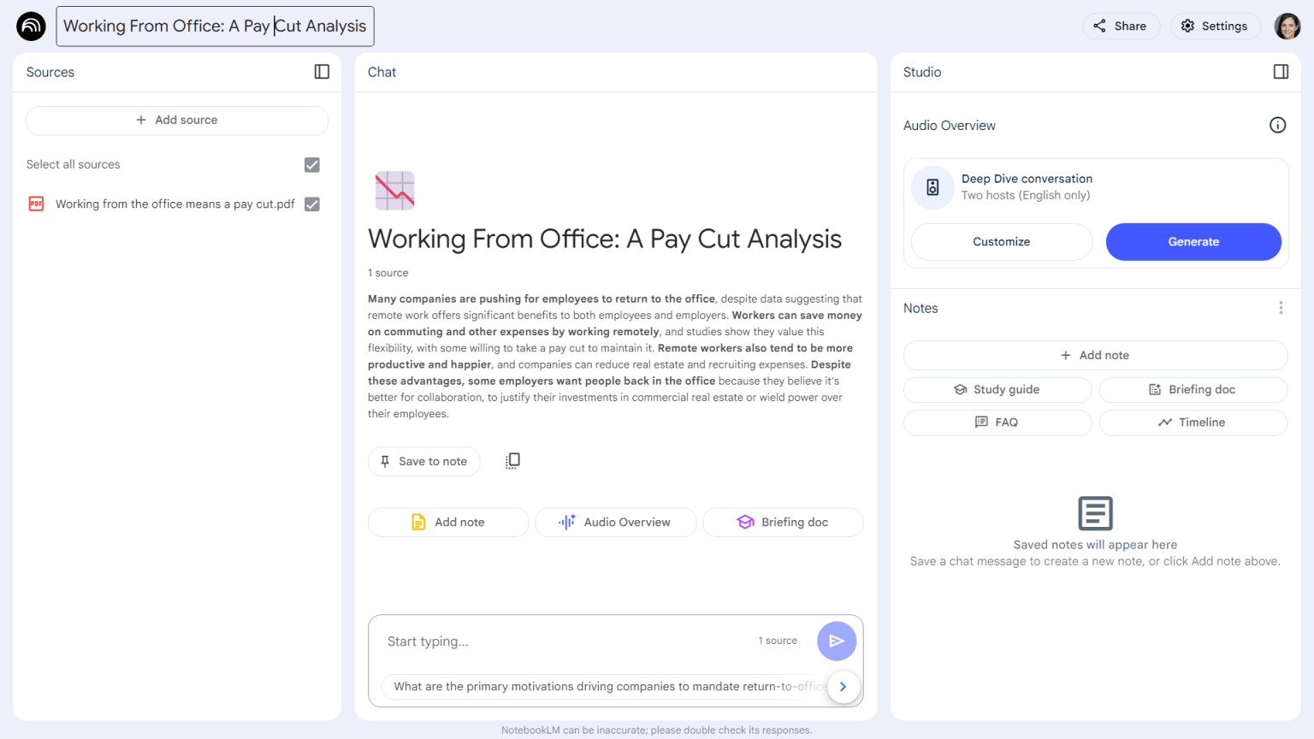Open the Settings gear
1314x739 pixels.
[1216, 26]
